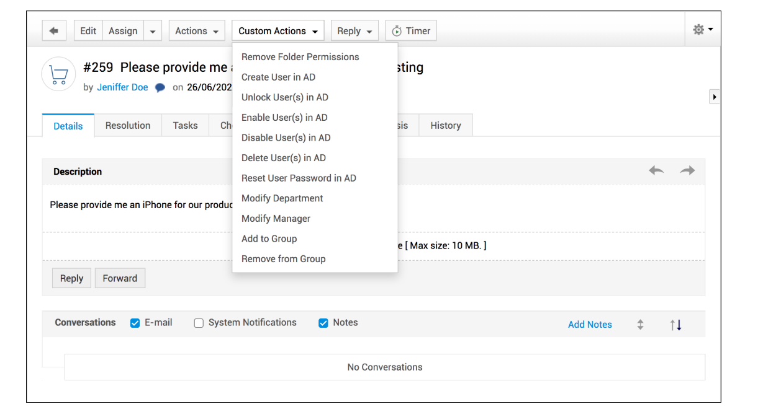Open the Reply dropdown in toolbar
The height and width of the screenshot is (412, 758).
click(x=354, y=31)
